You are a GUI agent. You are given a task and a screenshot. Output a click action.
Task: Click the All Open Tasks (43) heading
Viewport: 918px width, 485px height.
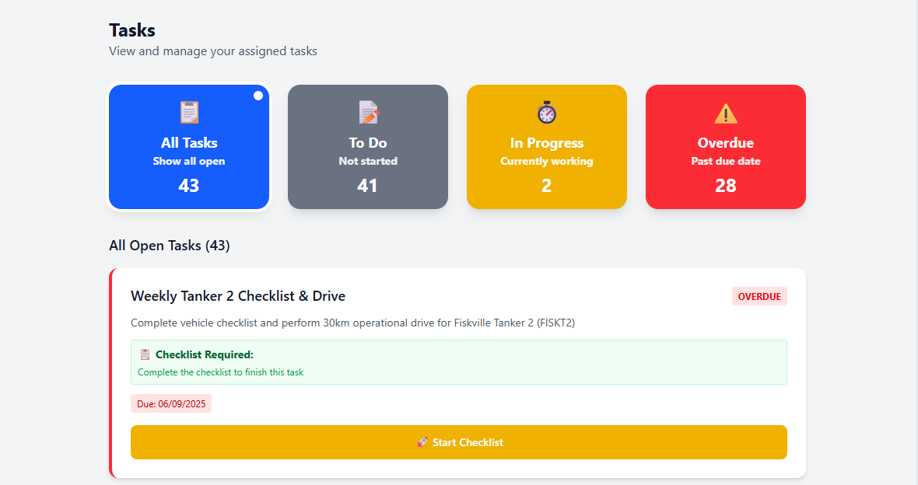(170, 245)
